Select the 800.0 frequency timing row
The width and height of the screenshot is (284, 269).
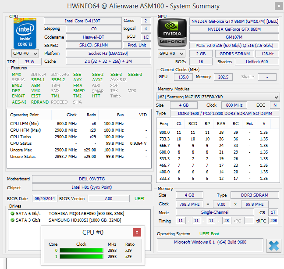pyautogui.click(x=218, y=133)
